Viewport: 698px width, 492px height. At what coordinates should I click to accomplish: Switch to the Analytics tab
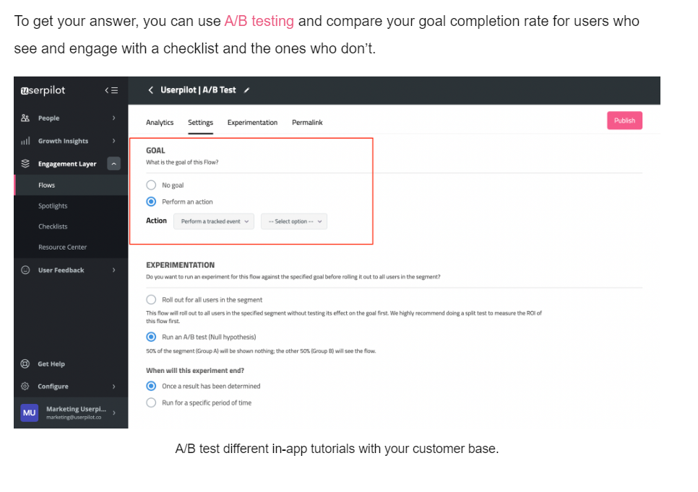click(x=160, y=122)
